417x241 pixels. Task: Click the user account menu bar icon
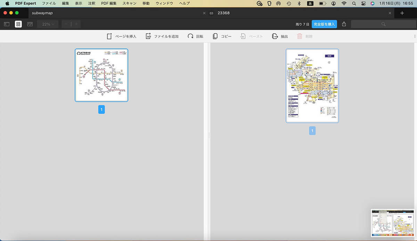point(334,3)
